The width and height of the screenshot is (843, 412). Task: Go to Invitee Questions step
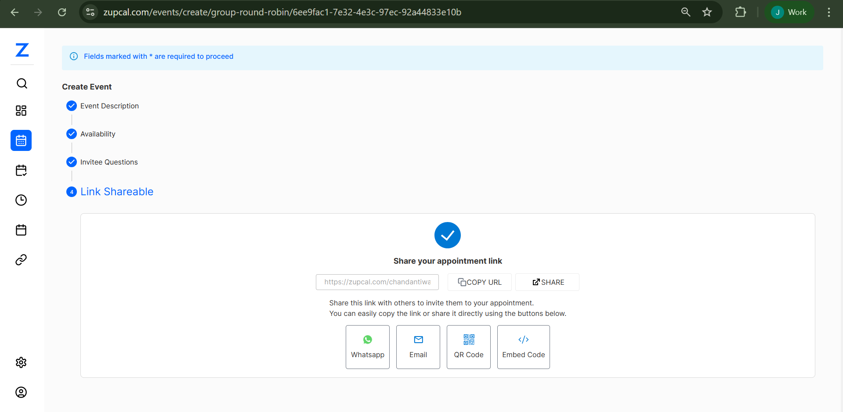109,162
